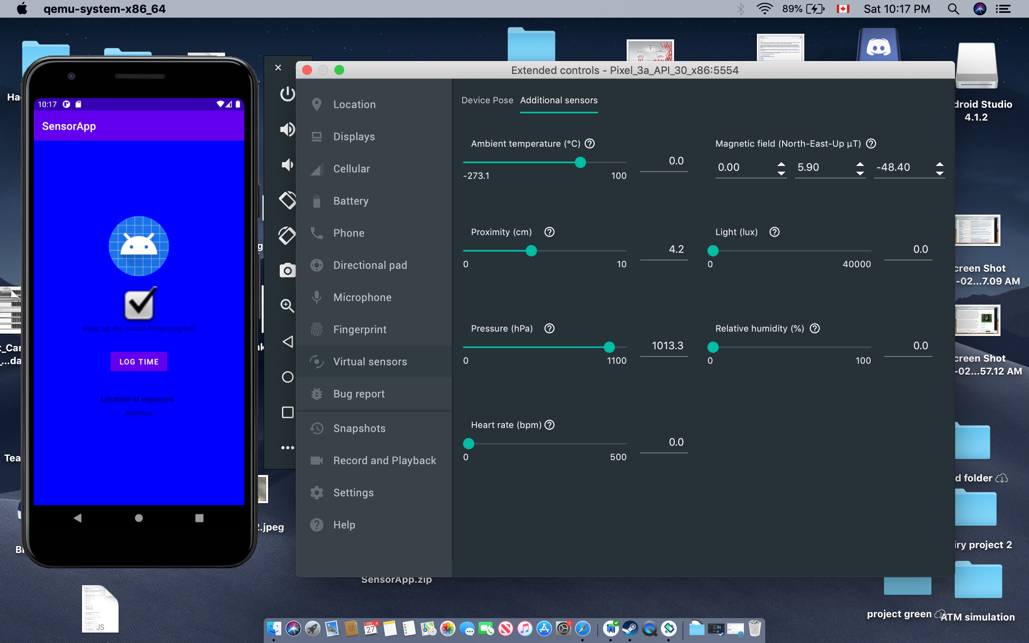The width and height of the screenshot is (1029, 643).
Task: Click the emulator power button icon
Action: point(287,94)
